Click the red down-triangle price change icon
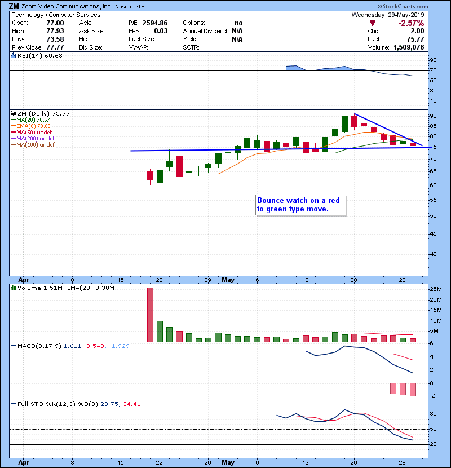The image size is (451, 468). (372, 23)
